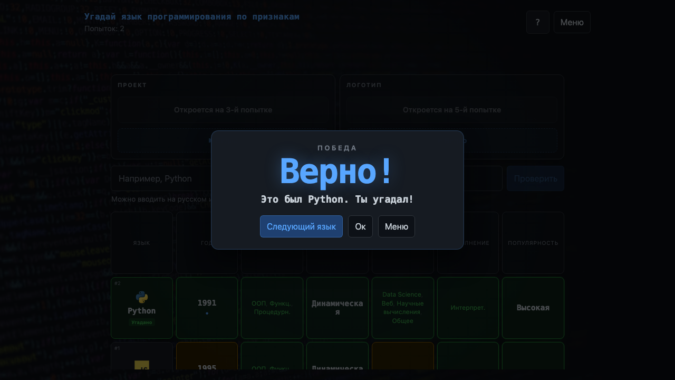Open the help question mark button
Viewport: 675px width, 380px height.
(x=538, y=22)
